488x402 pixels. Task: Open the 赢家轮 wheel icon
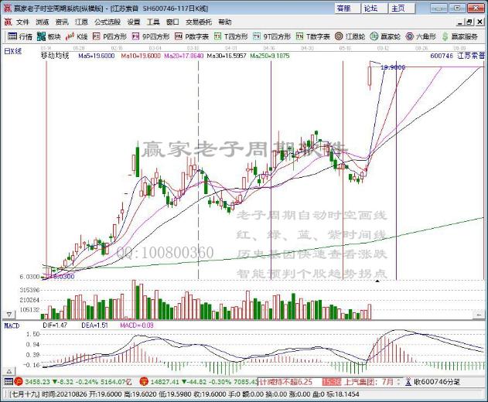coord(374,36)
